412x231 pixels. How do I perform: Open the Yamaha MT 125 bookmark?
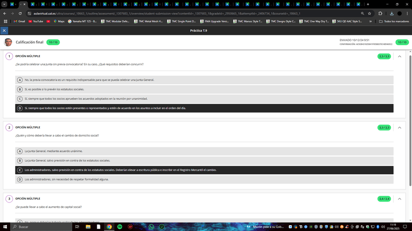point(82,21)
